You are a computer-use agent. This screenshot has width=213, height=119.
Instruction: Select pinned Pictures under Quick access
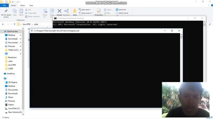click(12, 46)
